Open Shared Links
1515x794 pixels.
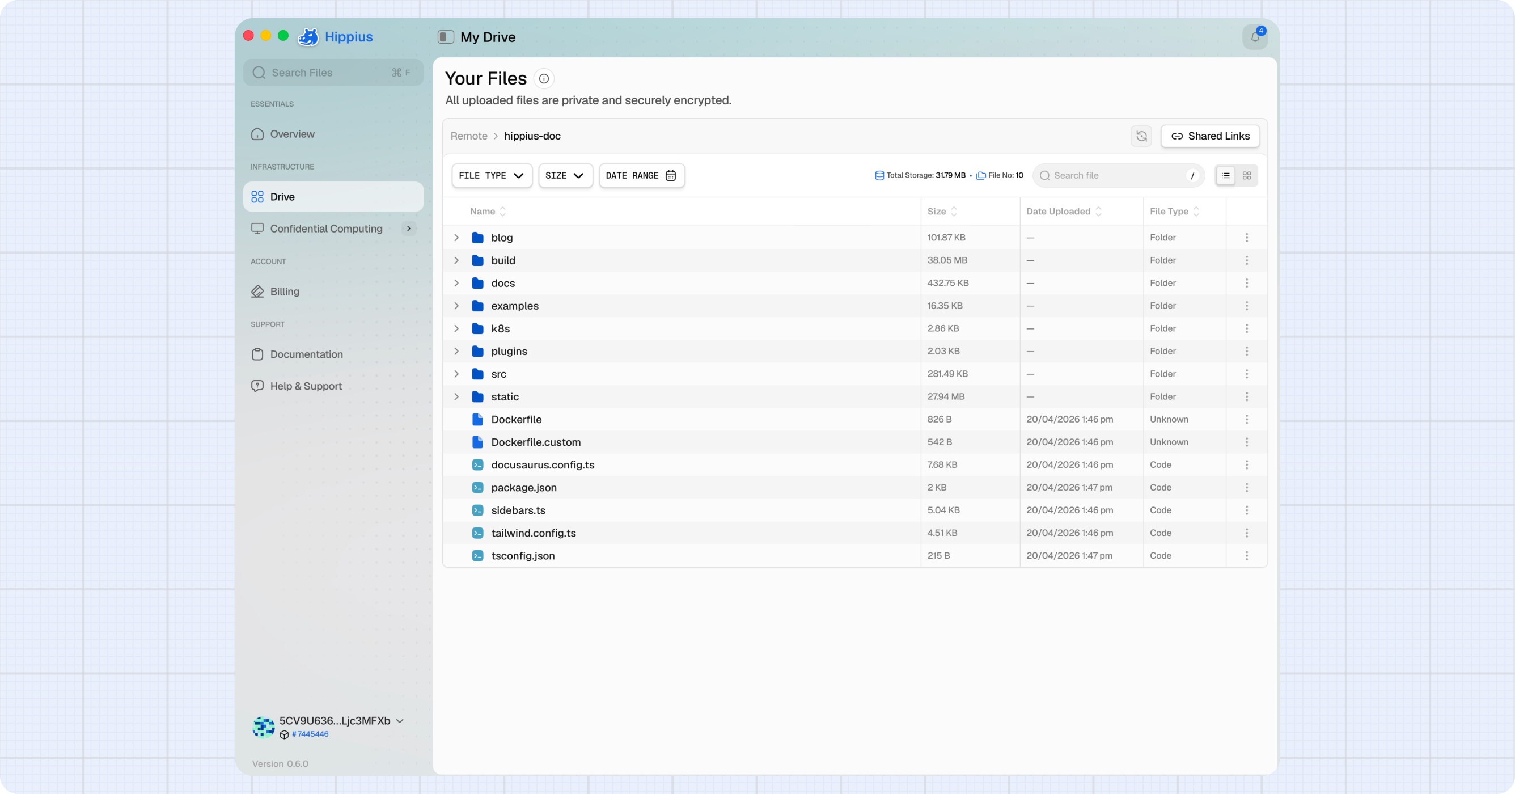click(1210, 136)
